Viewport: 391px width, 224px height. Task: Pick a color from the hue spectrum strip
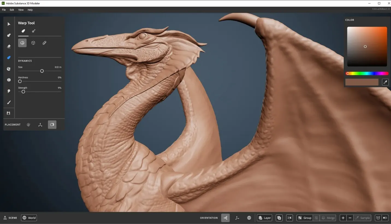367,73
